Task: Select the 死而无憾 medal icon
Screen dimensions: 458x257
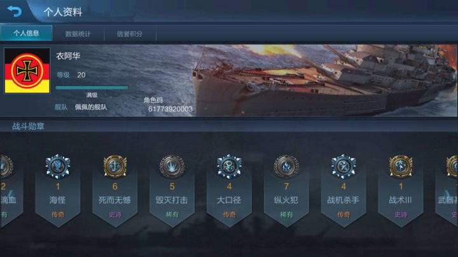Action: click(x=114, y=166)
